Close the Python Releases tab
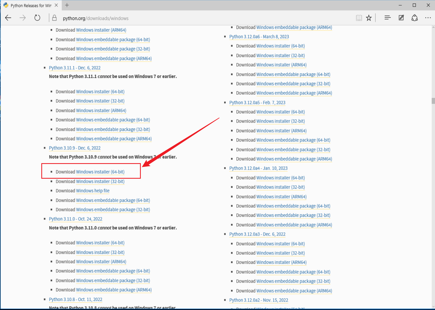 coord(56,5)
